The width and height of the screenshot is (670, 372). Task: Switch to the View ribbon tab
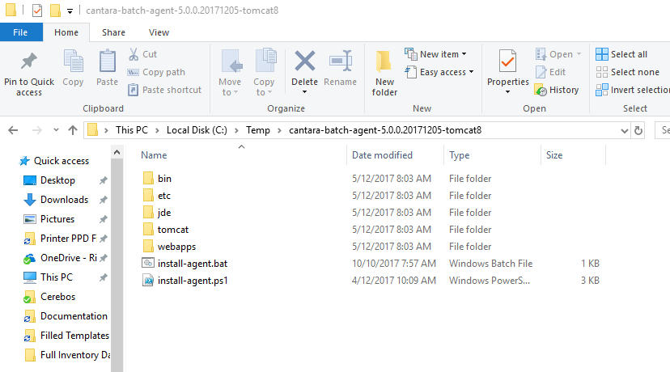click(x=159, y=32)
